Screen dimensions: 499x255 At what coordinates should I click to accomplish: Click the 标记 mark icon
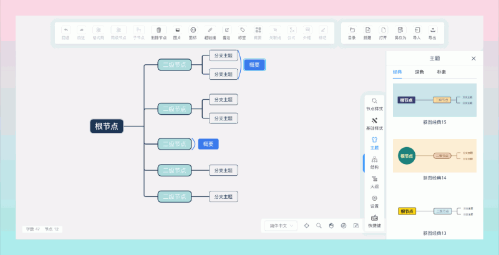click(323, 30)
